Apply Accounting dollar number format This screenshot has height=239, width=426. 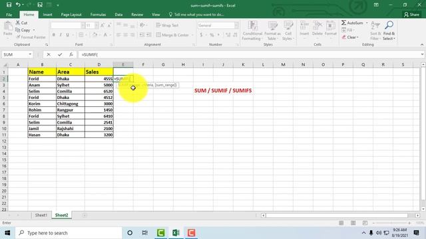(201, 35)
